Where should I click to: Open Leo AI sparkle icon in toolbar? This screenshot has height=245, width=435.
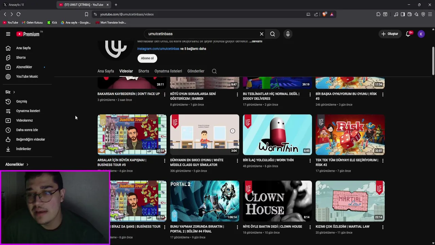coord(416,14)
